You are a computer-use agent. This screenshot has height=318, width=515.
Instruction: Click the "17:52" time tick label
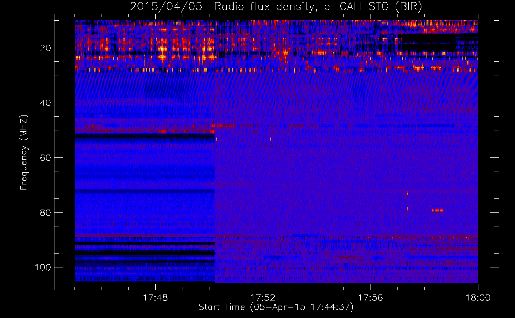pyautogui.click(x=263, y=298)
